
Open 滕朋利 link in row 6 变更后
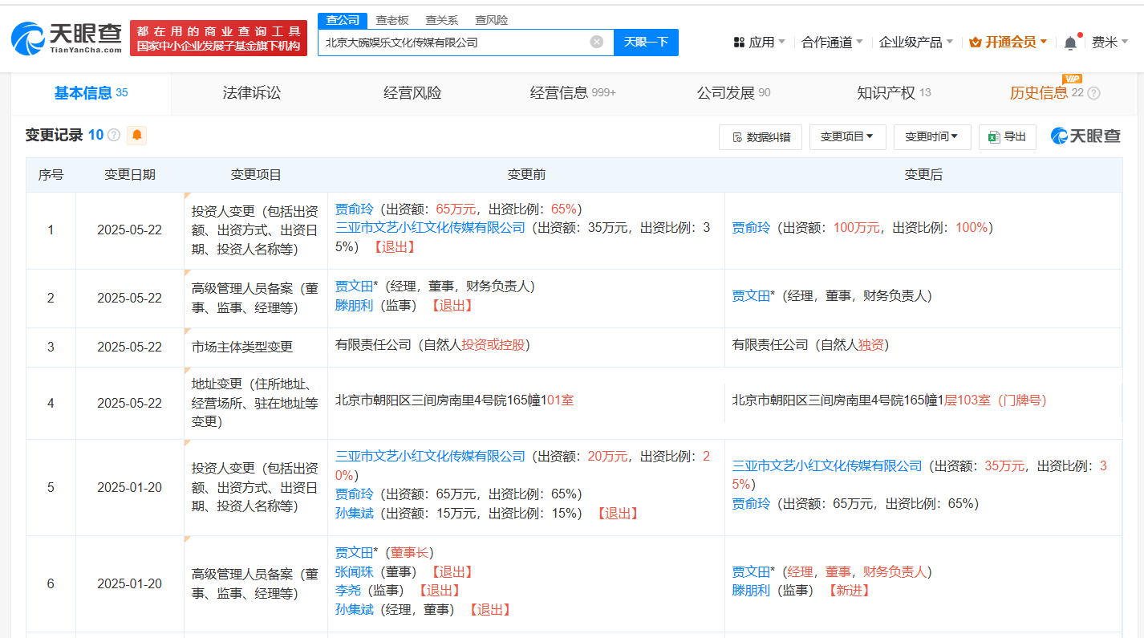tap(751, 591)
